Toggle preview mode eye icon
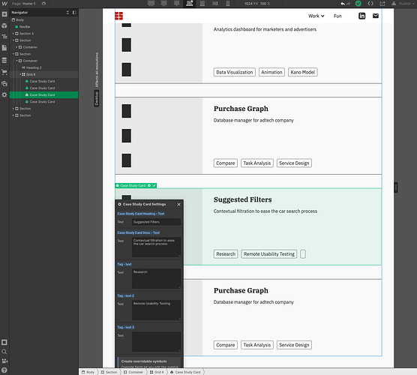Viewport: 417px width, 375px height. 44,4
